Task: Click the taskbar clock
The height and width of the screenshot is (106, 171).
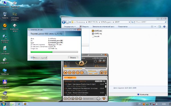Action: pos(164,104)
